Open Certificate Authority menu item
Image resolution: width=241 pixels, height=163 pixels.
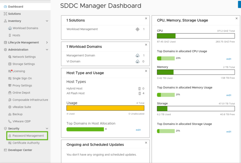(x=26, y=143)
